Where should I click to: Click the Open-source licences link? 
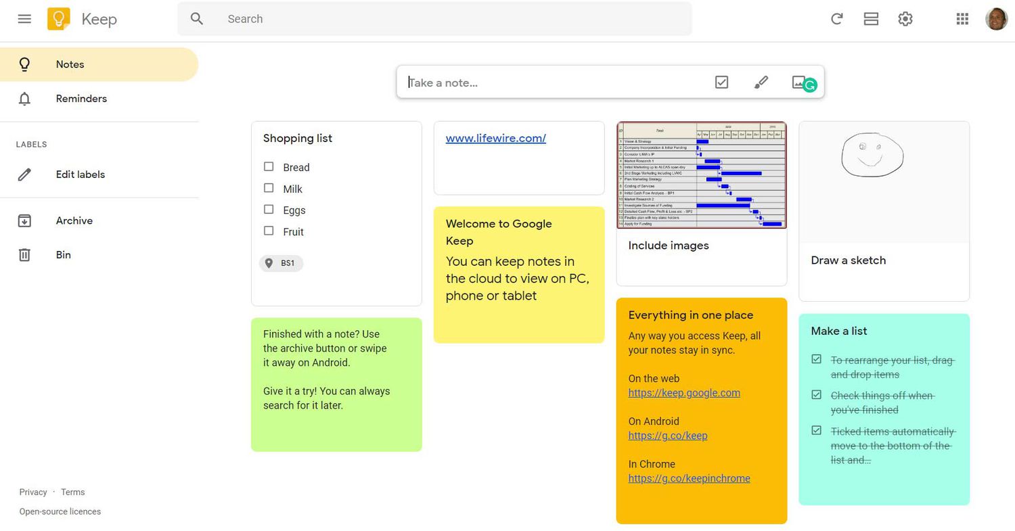coord(60,511)
